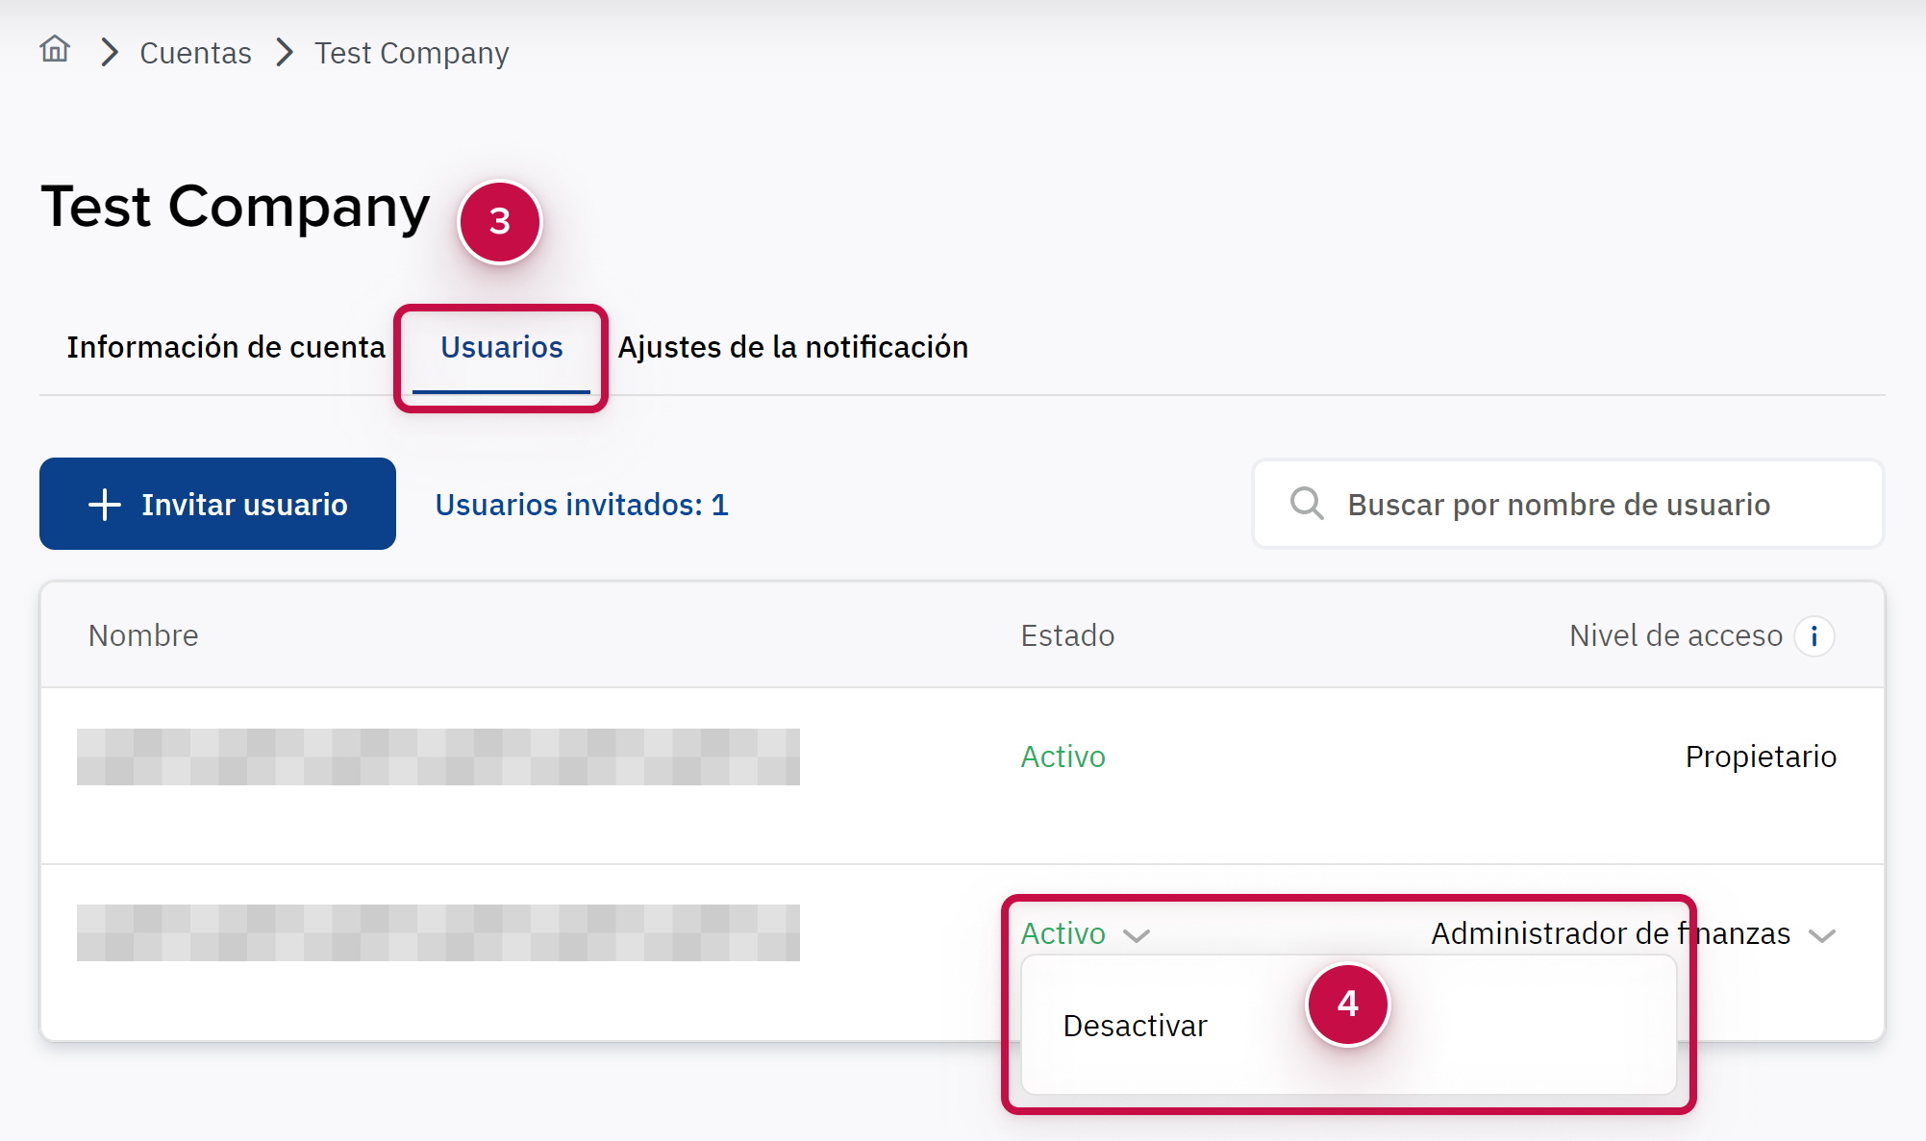Click the red step 3 marker
The width and height of the screenshot is (1926, 1141).
(x=500, y=222)
